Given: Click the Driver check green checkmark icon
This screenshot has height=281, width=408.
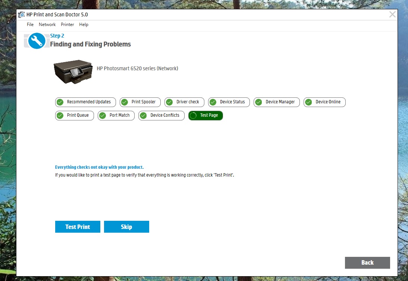Looking at the screenshot, I should pos(169,102).
